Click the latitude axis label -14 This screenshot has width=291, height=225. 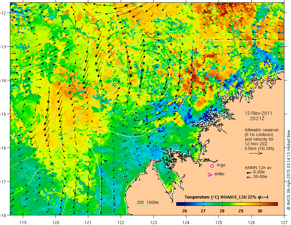[4, 80]
